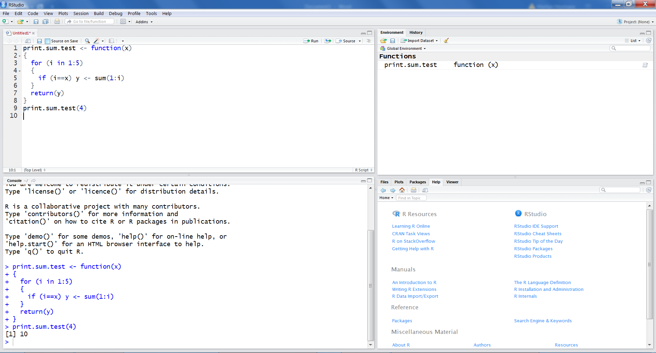Switch to the History tab
The height and width of the screenshot is (353, 656).
point(416,32)
